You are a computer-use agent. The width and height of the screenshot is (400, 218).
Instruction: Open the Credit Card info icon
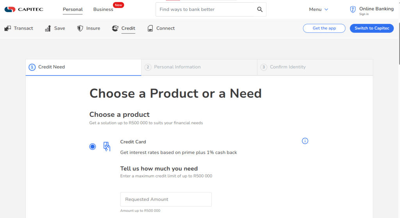point(305,141)
